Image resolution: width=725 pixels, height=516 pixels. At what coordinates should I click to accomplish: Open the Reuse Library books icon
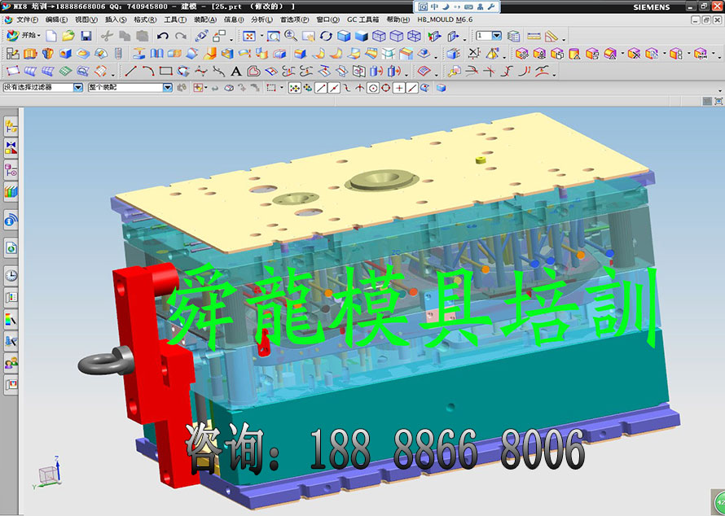(11, 191)
